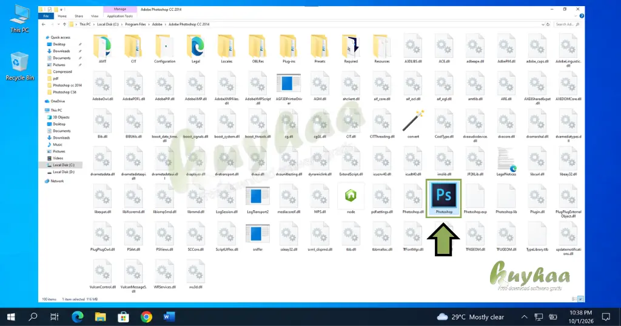Open the Presets folder

click(x=320, y=49)
